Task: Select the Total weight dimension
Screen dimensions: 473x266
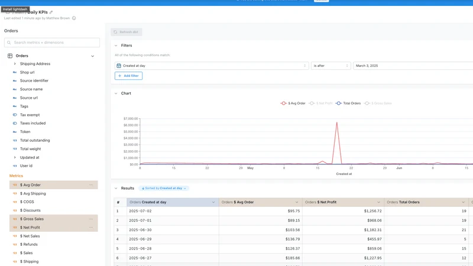Action: click(x=31, y=149)
